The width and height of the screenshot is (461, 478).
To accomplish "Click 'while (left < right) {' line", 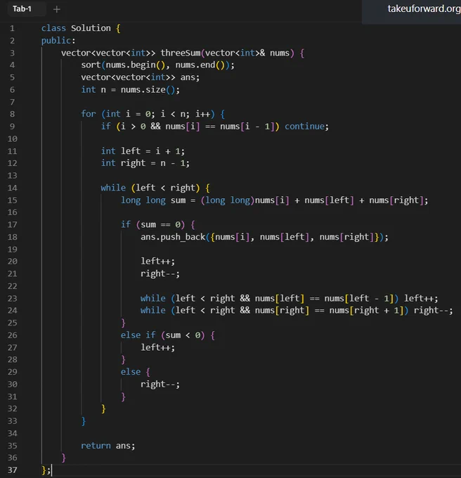I will [155, 188].
